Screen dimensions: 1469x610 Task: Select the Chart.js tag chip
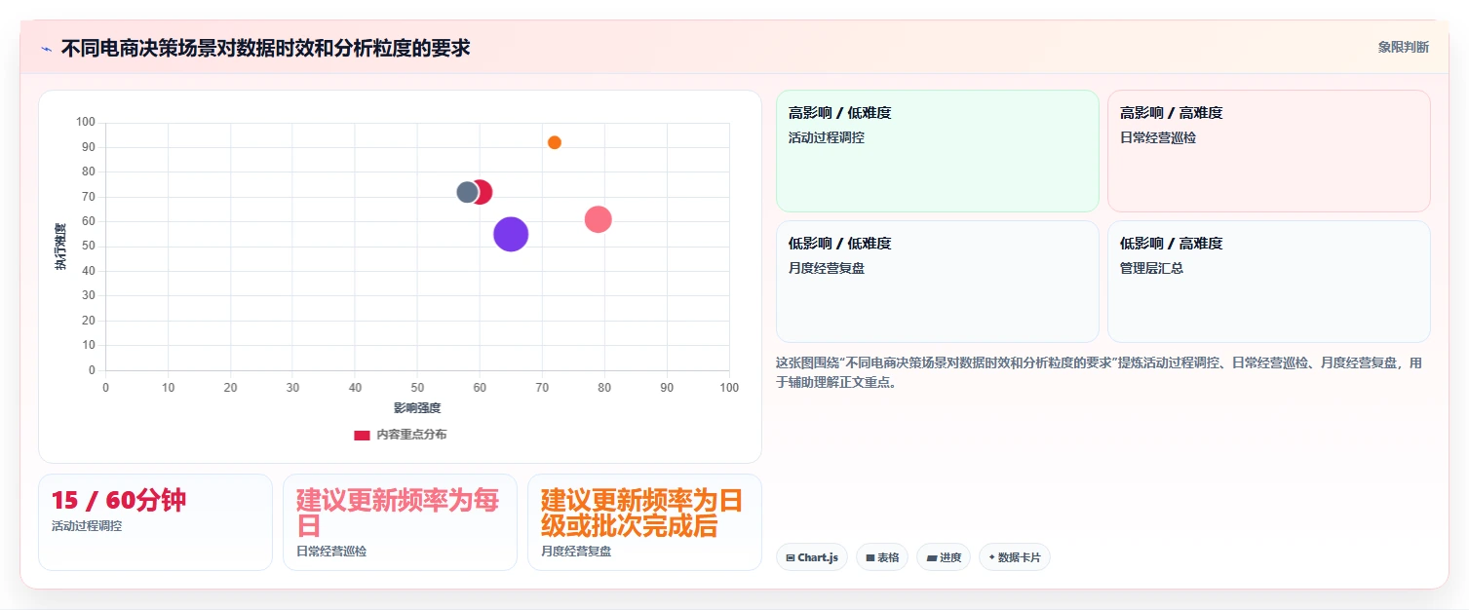812,557
